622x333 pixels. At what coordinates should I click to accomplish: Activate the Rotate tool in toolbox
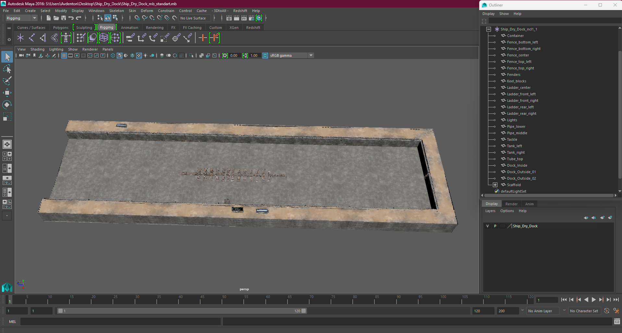tap(7, 104)
